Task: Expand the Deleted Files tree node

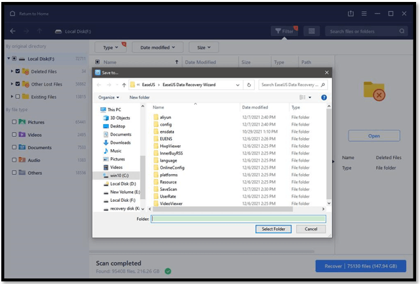Action: click(x=12, y=71)
